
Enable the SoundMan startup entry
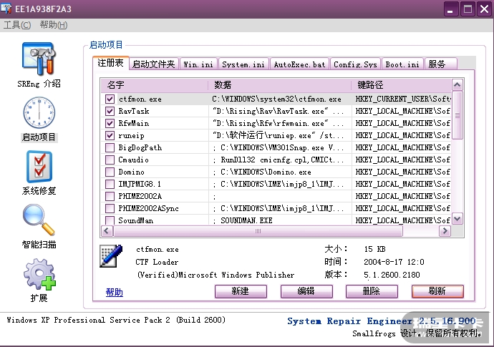110,221
